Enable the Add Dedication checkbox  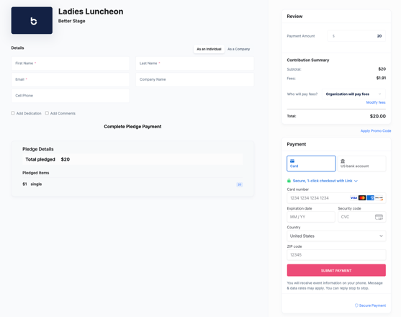coord(13,113)
